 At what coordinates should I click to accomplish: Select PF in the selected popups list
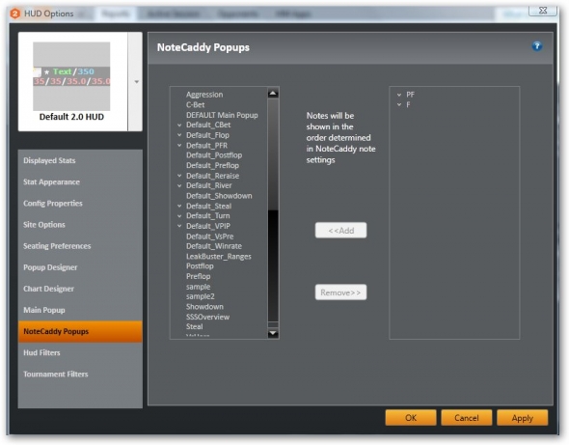tap(411, 95)
